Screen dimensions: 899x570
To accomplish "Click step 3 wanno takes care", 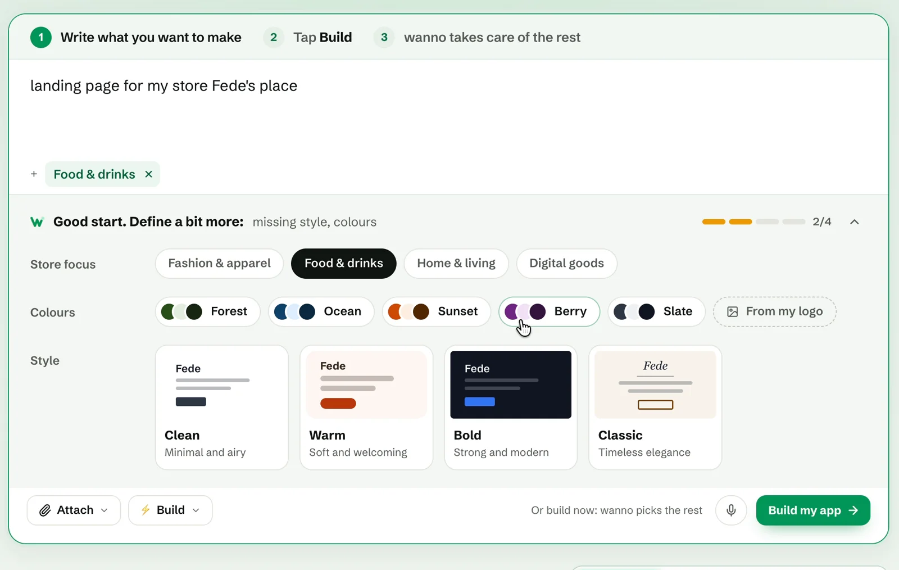I will pos(478,38).
